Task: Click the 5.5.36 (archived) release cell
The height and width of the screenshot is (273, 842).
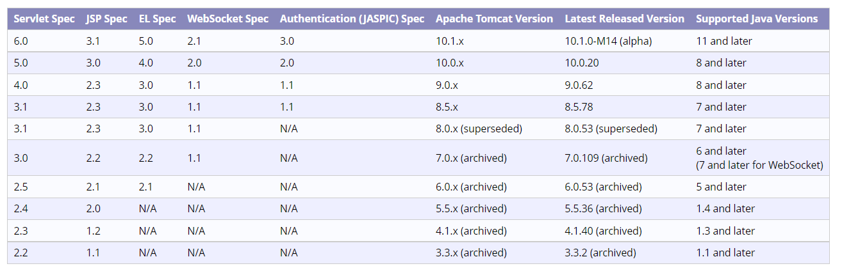Action: (603, 208)
